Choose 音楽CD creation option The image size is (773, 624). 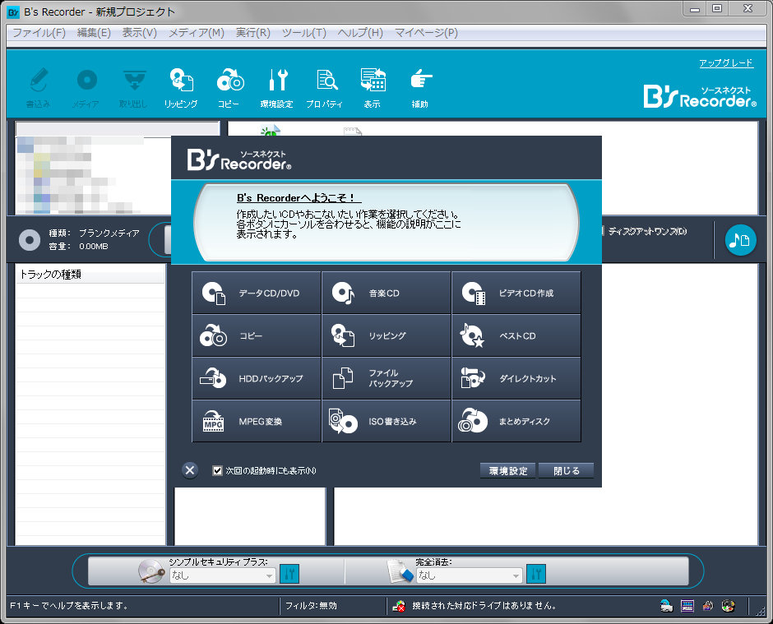(386, 293)
